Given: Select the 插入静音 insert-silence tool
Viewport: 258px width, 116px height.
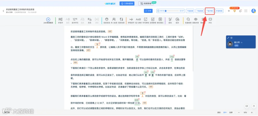Looking at the screenshot, I should point(138,21).
